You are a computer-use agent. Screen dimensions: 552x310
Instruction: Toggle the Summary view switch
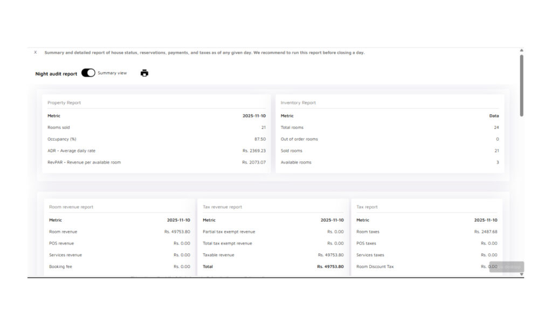(x=88, y=73)
